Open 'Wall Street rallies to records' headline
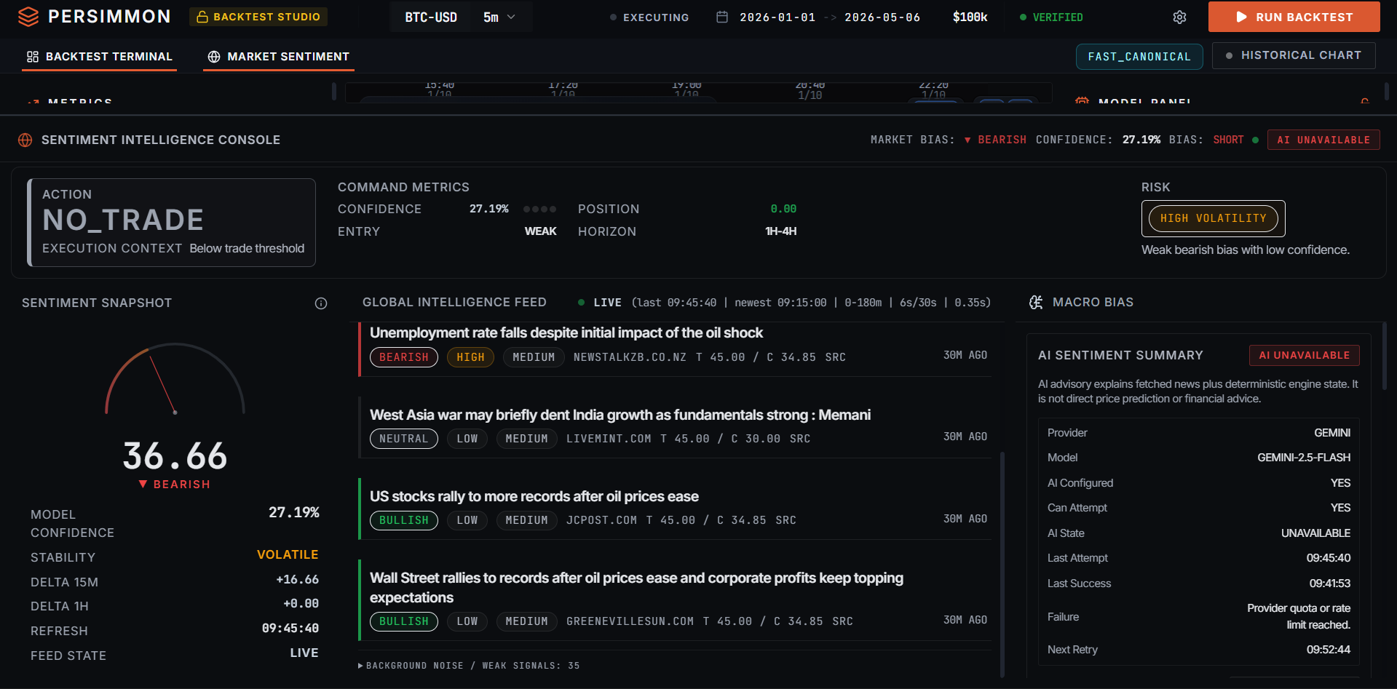The image size is (1397, 689). [636, 587]
